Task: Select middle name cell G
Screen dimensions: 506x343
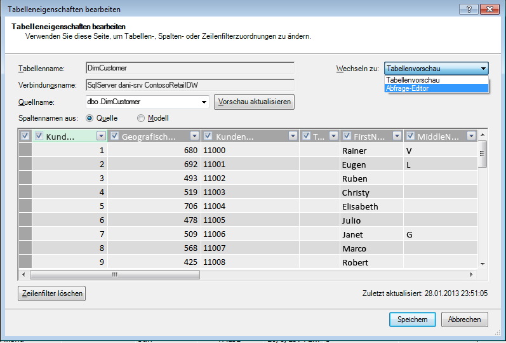Action: tap(441, 234)
